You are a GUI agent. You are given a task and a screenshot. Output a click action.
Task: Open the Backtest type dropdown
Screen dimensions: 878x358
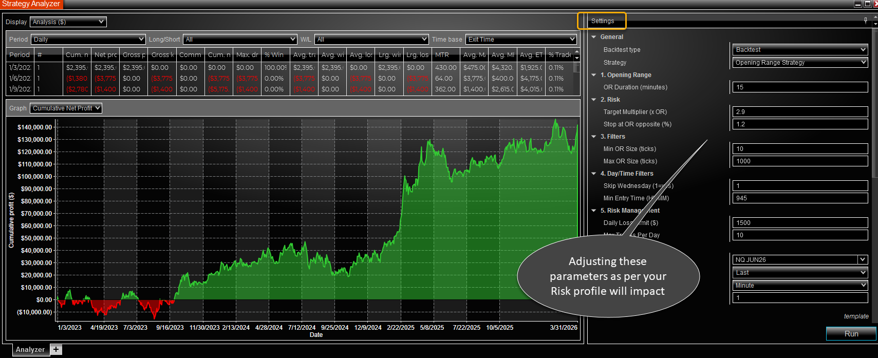800,50
